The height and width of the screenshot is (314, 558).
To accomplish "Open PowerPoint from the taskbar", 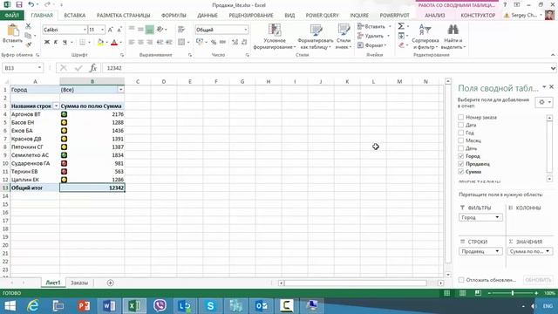I will coord(84,306).
